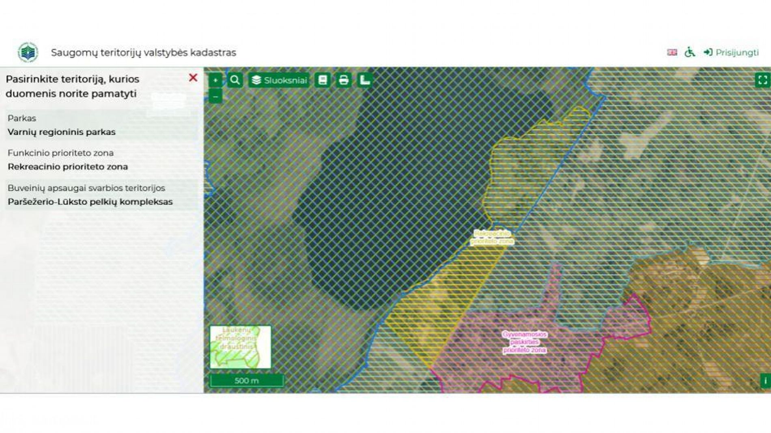Toggle fullscreen map view
Viewport: 771px width, 433px height.
point(762,80)
